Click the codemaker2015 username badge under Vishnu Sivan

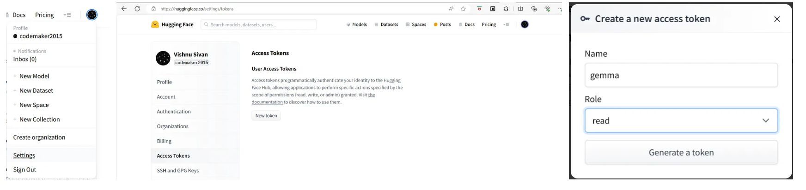192,63
